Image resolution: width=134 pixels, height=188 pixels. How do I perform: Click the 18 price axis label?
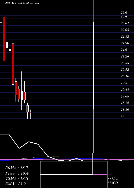point(122,116)
